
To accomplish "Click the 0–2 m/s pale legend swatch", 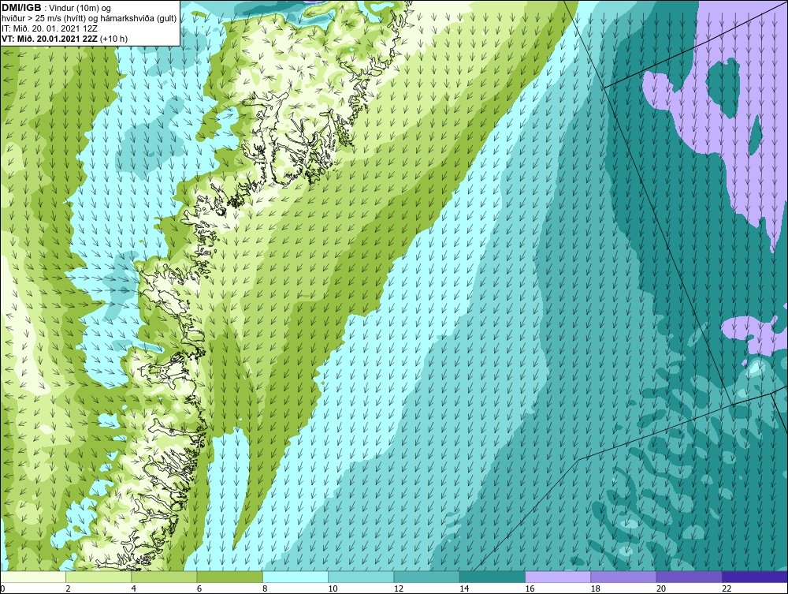I will (x=32, y=577).
